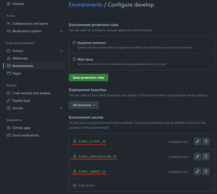
Task: Click the plus icon beside Add secret
Action: tap(75, 185)
